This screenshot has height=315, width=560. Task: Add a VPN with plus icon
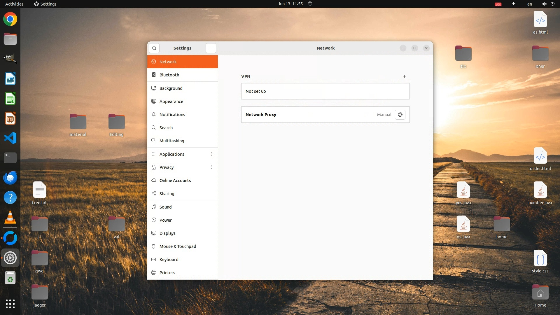(x=404, y=76)
